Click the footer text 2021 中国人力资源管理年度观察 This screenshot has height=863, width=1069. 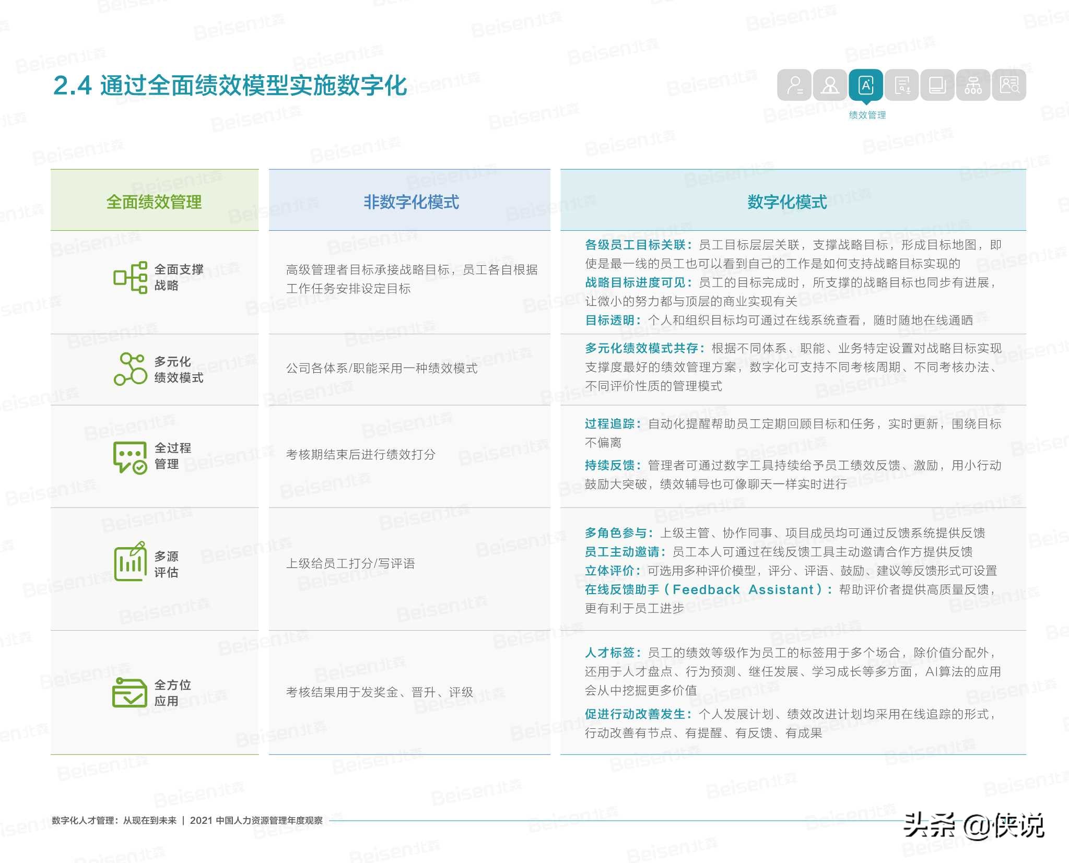coord(256,820)
